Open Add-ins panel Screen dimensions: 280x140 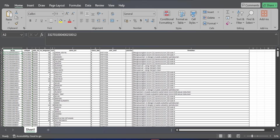(x=264, y=16)
